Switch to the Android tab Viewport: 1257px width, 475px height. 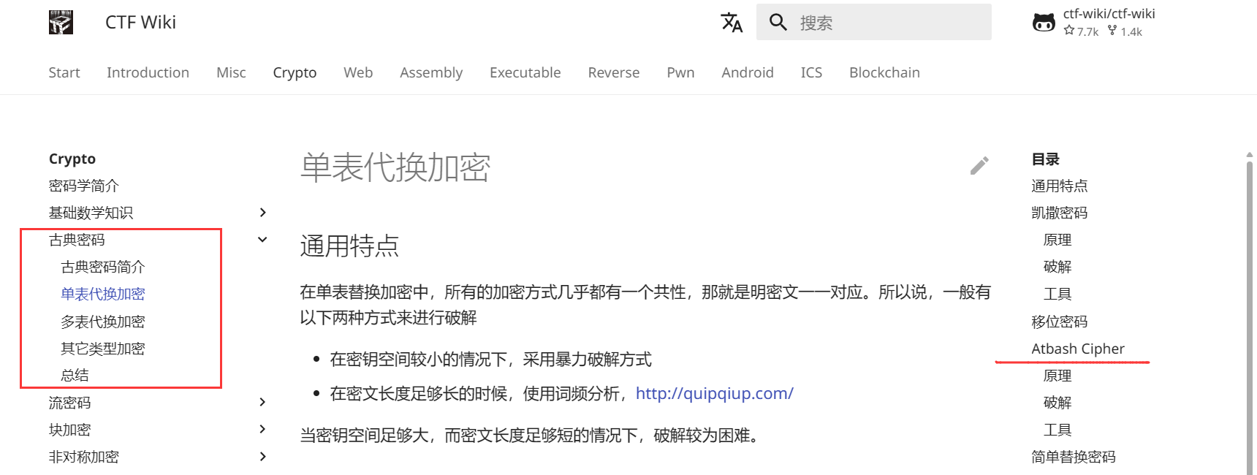pos(748,72)
